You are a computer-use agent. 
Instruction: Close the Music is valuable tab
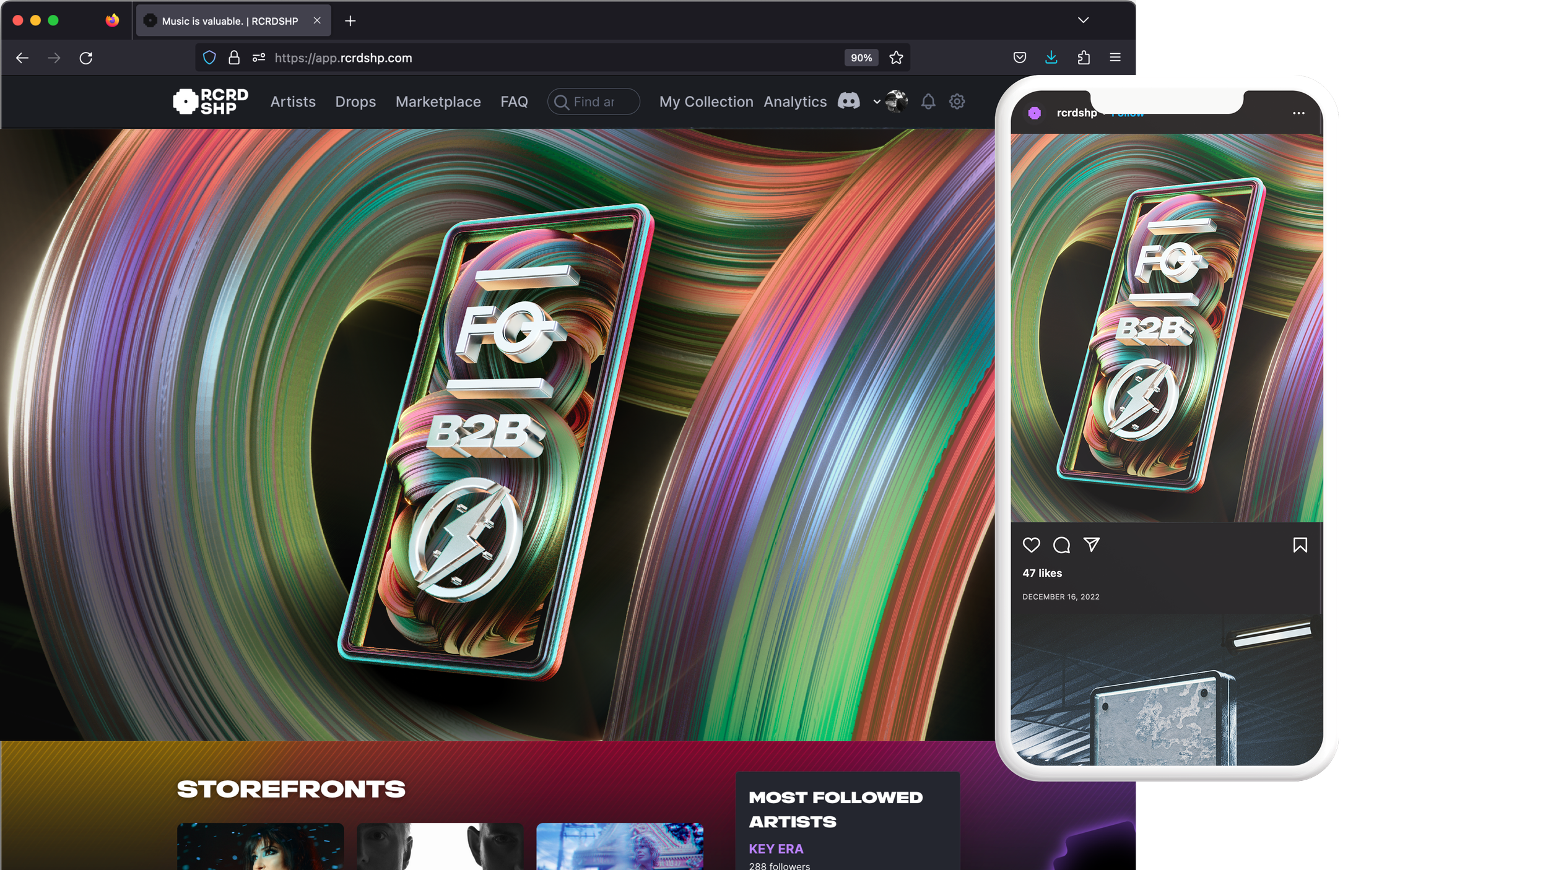coord(317,20)
